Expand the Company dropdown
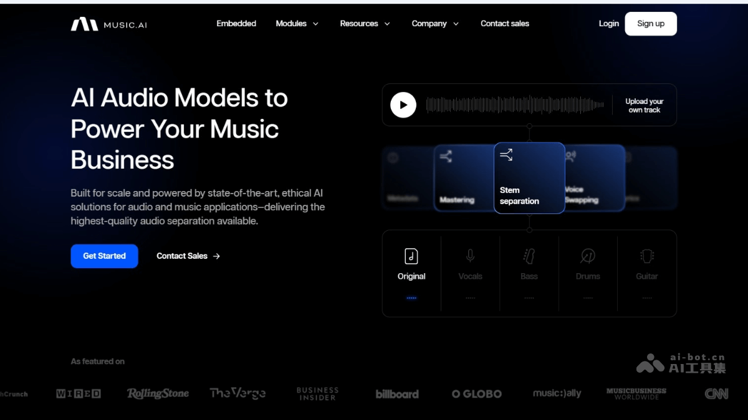 pos(434,24)
